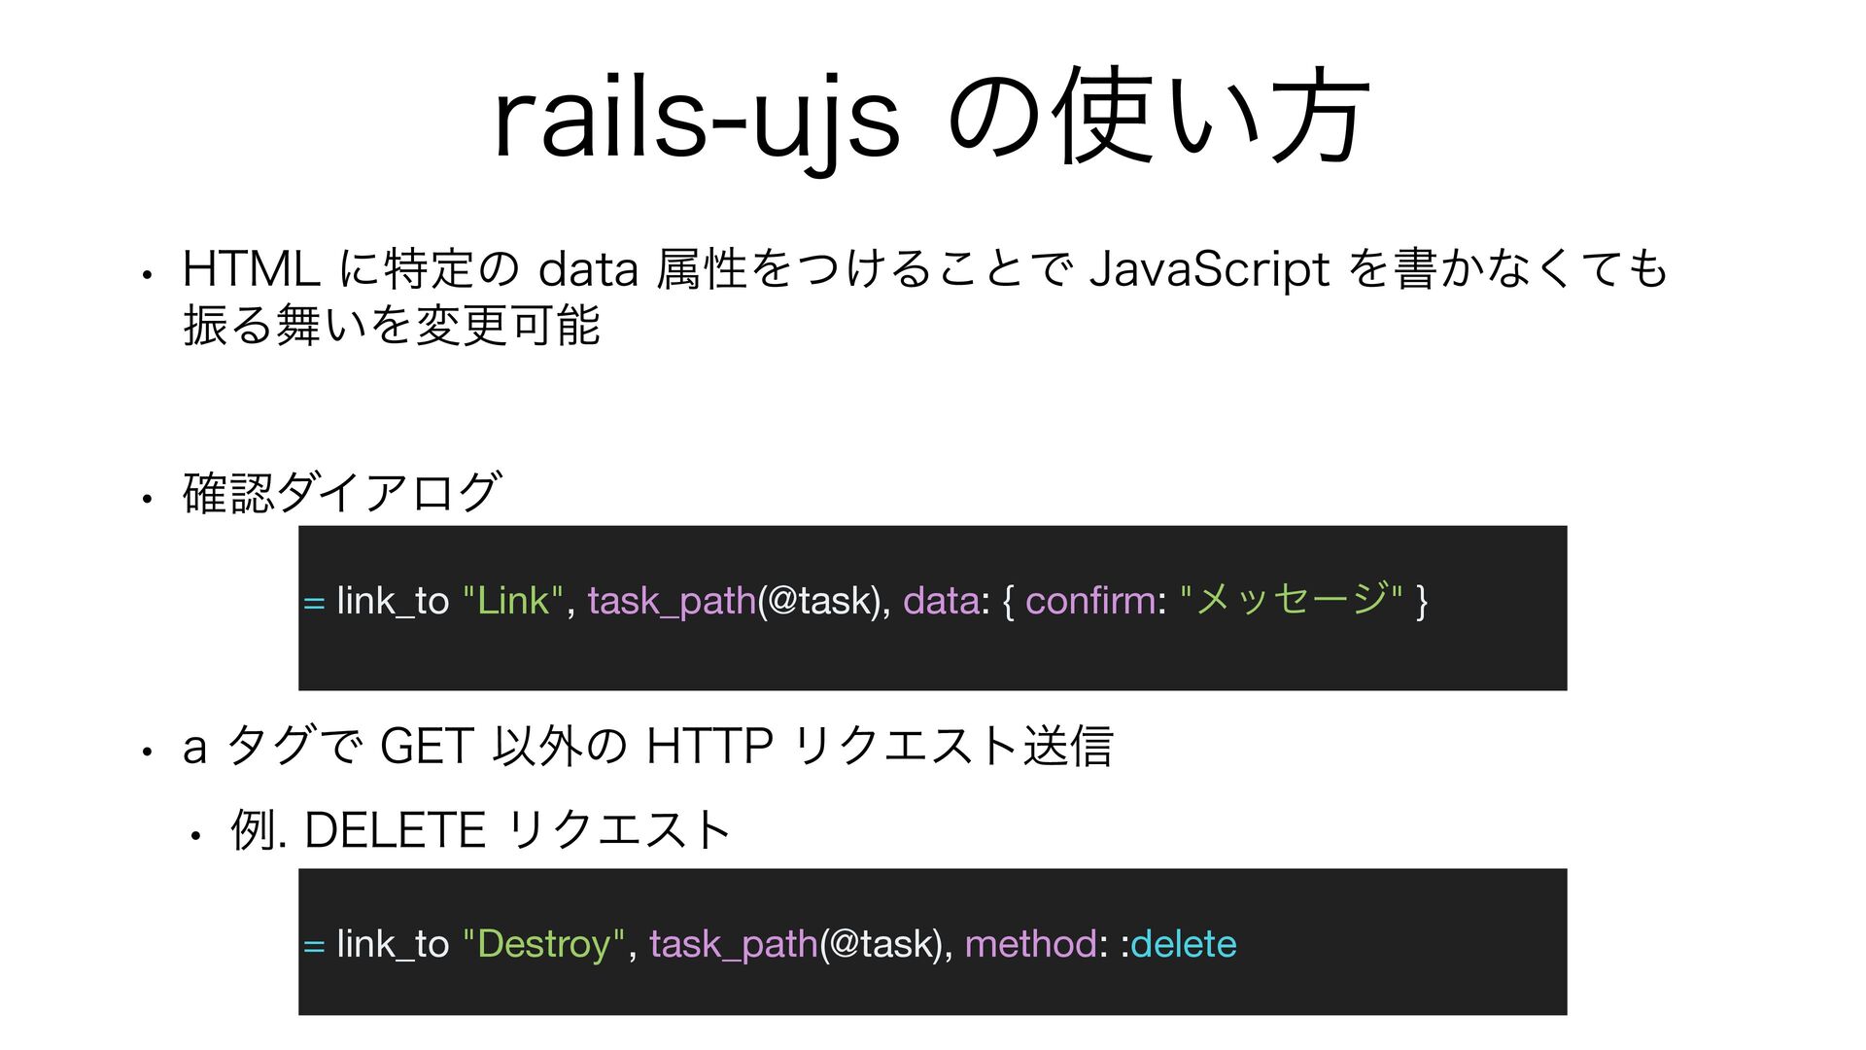Click the green string "Destroy" in second code block
This screenshot has width=1866, height=1050.
coord(545,944)
